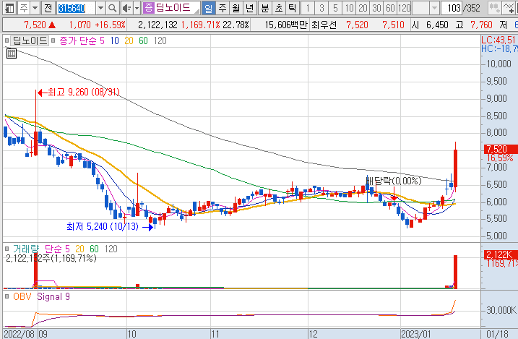The width and height of the screenshot is (518, 339).
Task: Select the 10-day moving average legend
Action: 114,40
